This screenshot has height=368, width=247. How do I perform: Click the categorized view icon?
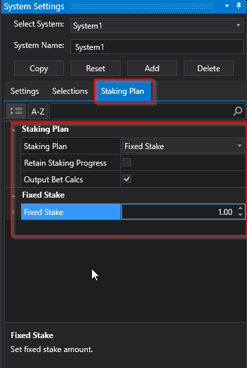coord(16,111)
